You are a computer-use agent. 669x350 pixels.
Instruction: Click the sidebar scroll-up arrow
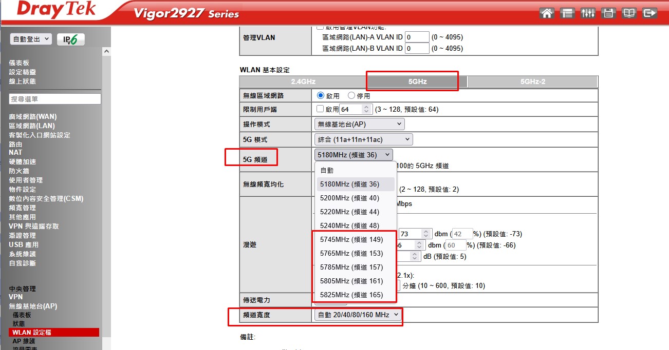[107, 52]
